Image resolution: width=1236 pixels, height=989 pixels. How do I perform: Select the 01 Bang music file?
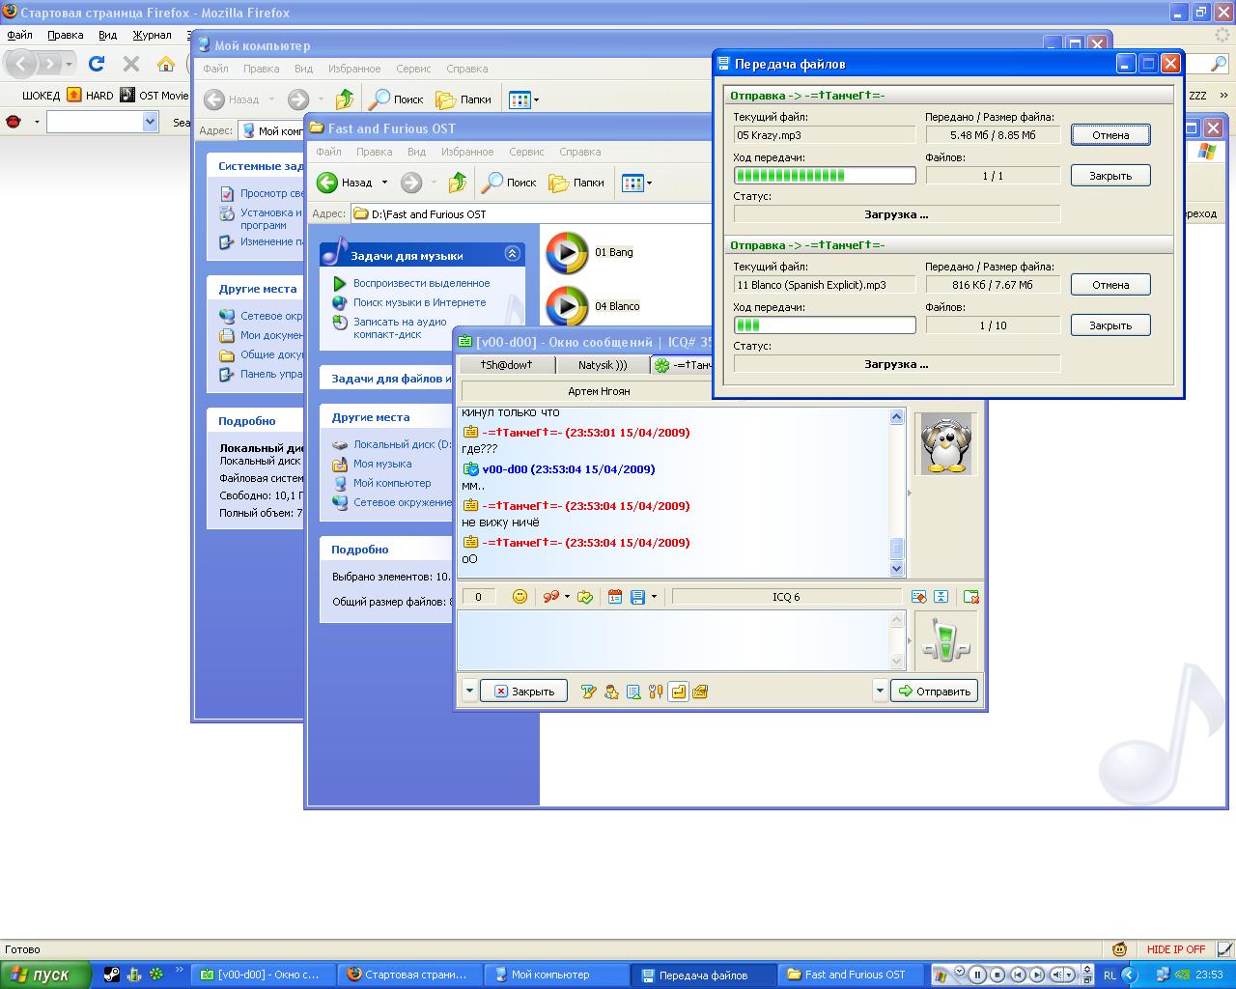click(590, 252)
